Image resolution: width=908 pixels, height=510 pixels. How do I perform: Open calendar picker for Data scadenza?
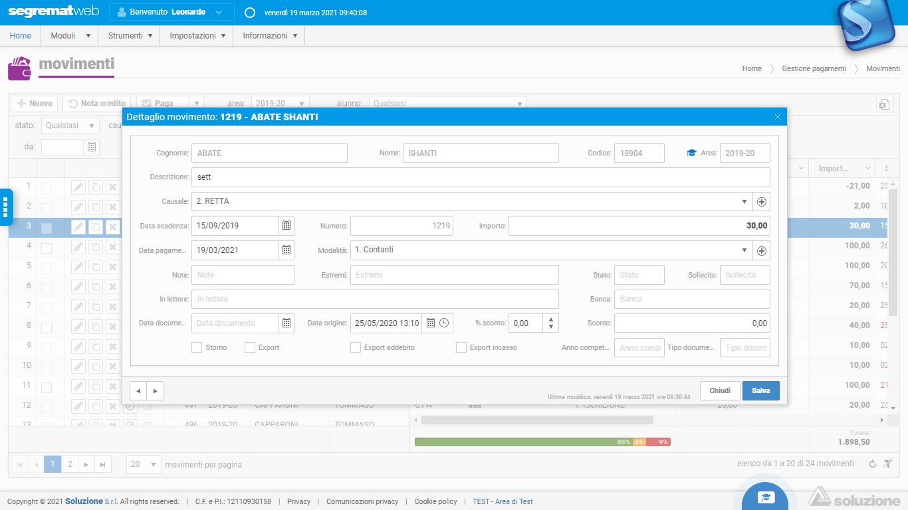[x=286, y=226]
